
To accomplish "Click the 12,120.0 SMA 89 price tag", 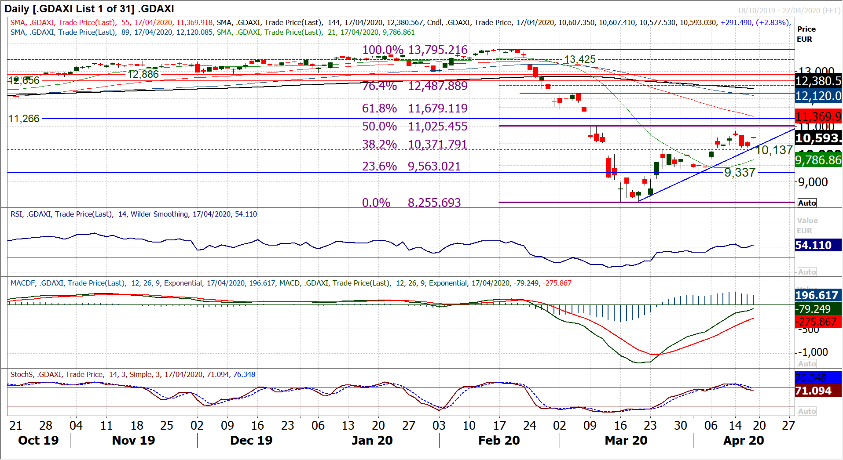I will coord(818,96).
